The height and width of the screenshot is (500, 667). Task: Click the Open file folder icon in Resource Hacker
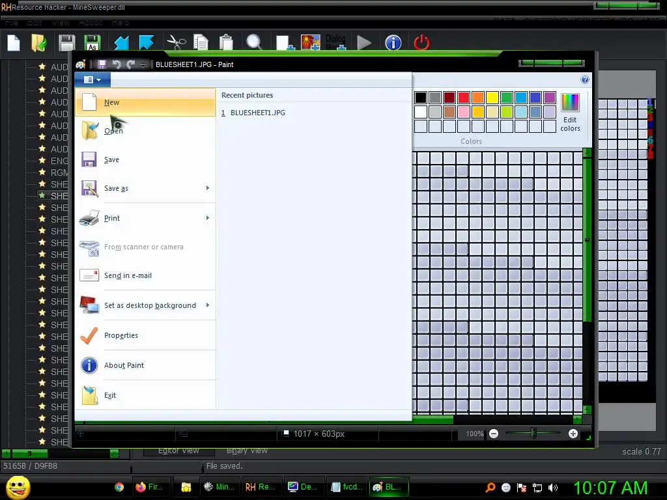click(38, 43)
